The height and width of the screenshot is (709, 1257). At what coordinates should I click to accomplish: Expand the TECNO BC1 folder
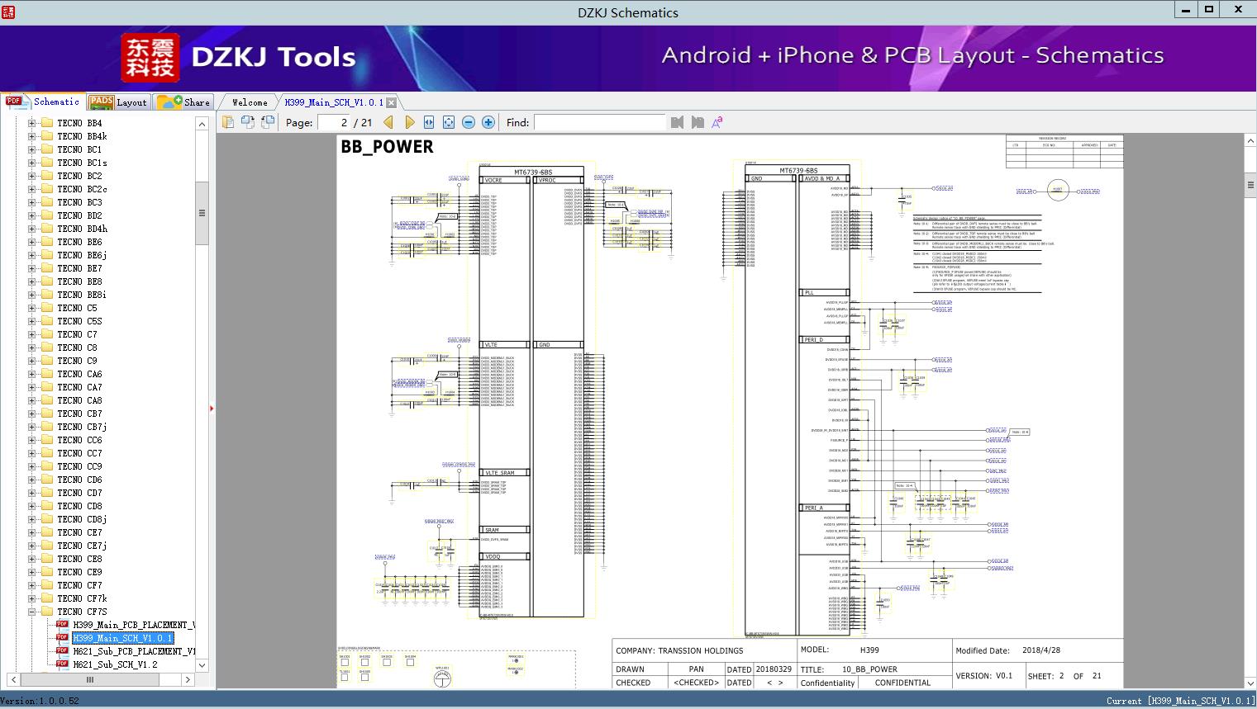(x=31, y=149)
